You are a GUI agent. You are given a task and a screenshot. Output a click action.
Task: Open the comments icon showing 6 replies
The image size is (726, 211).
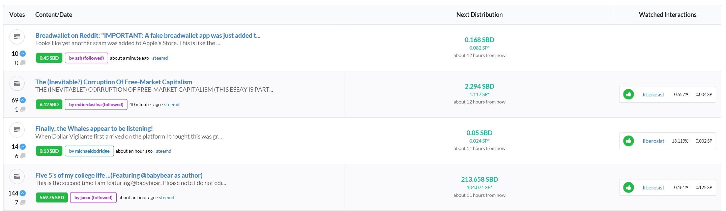click(23, 156)
